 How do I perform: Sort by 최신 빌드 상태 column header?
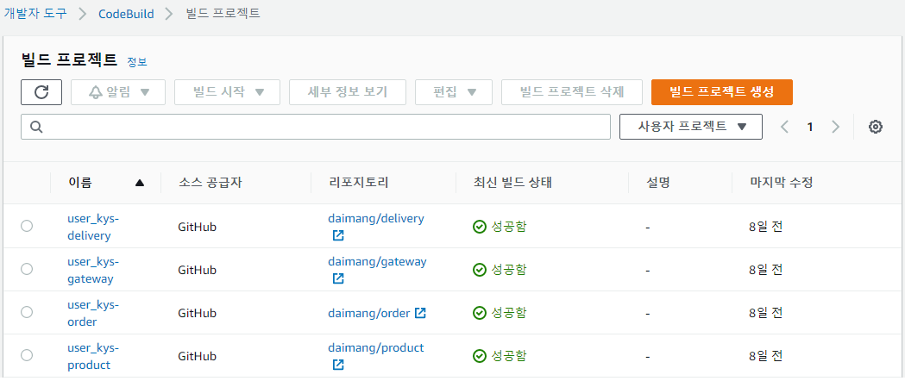[512, 184]
